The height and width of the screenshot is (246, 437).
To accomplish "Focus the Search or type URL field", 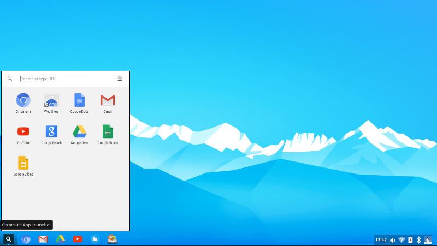I will click(x=66, y=79).
